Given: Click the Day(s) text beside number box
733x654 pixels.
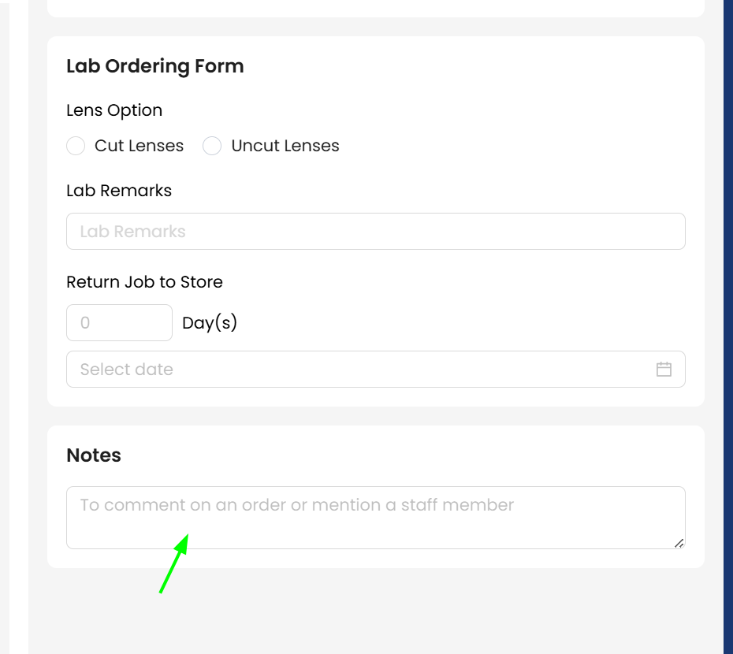Looking at the screenshot, I should click(210, 323).
